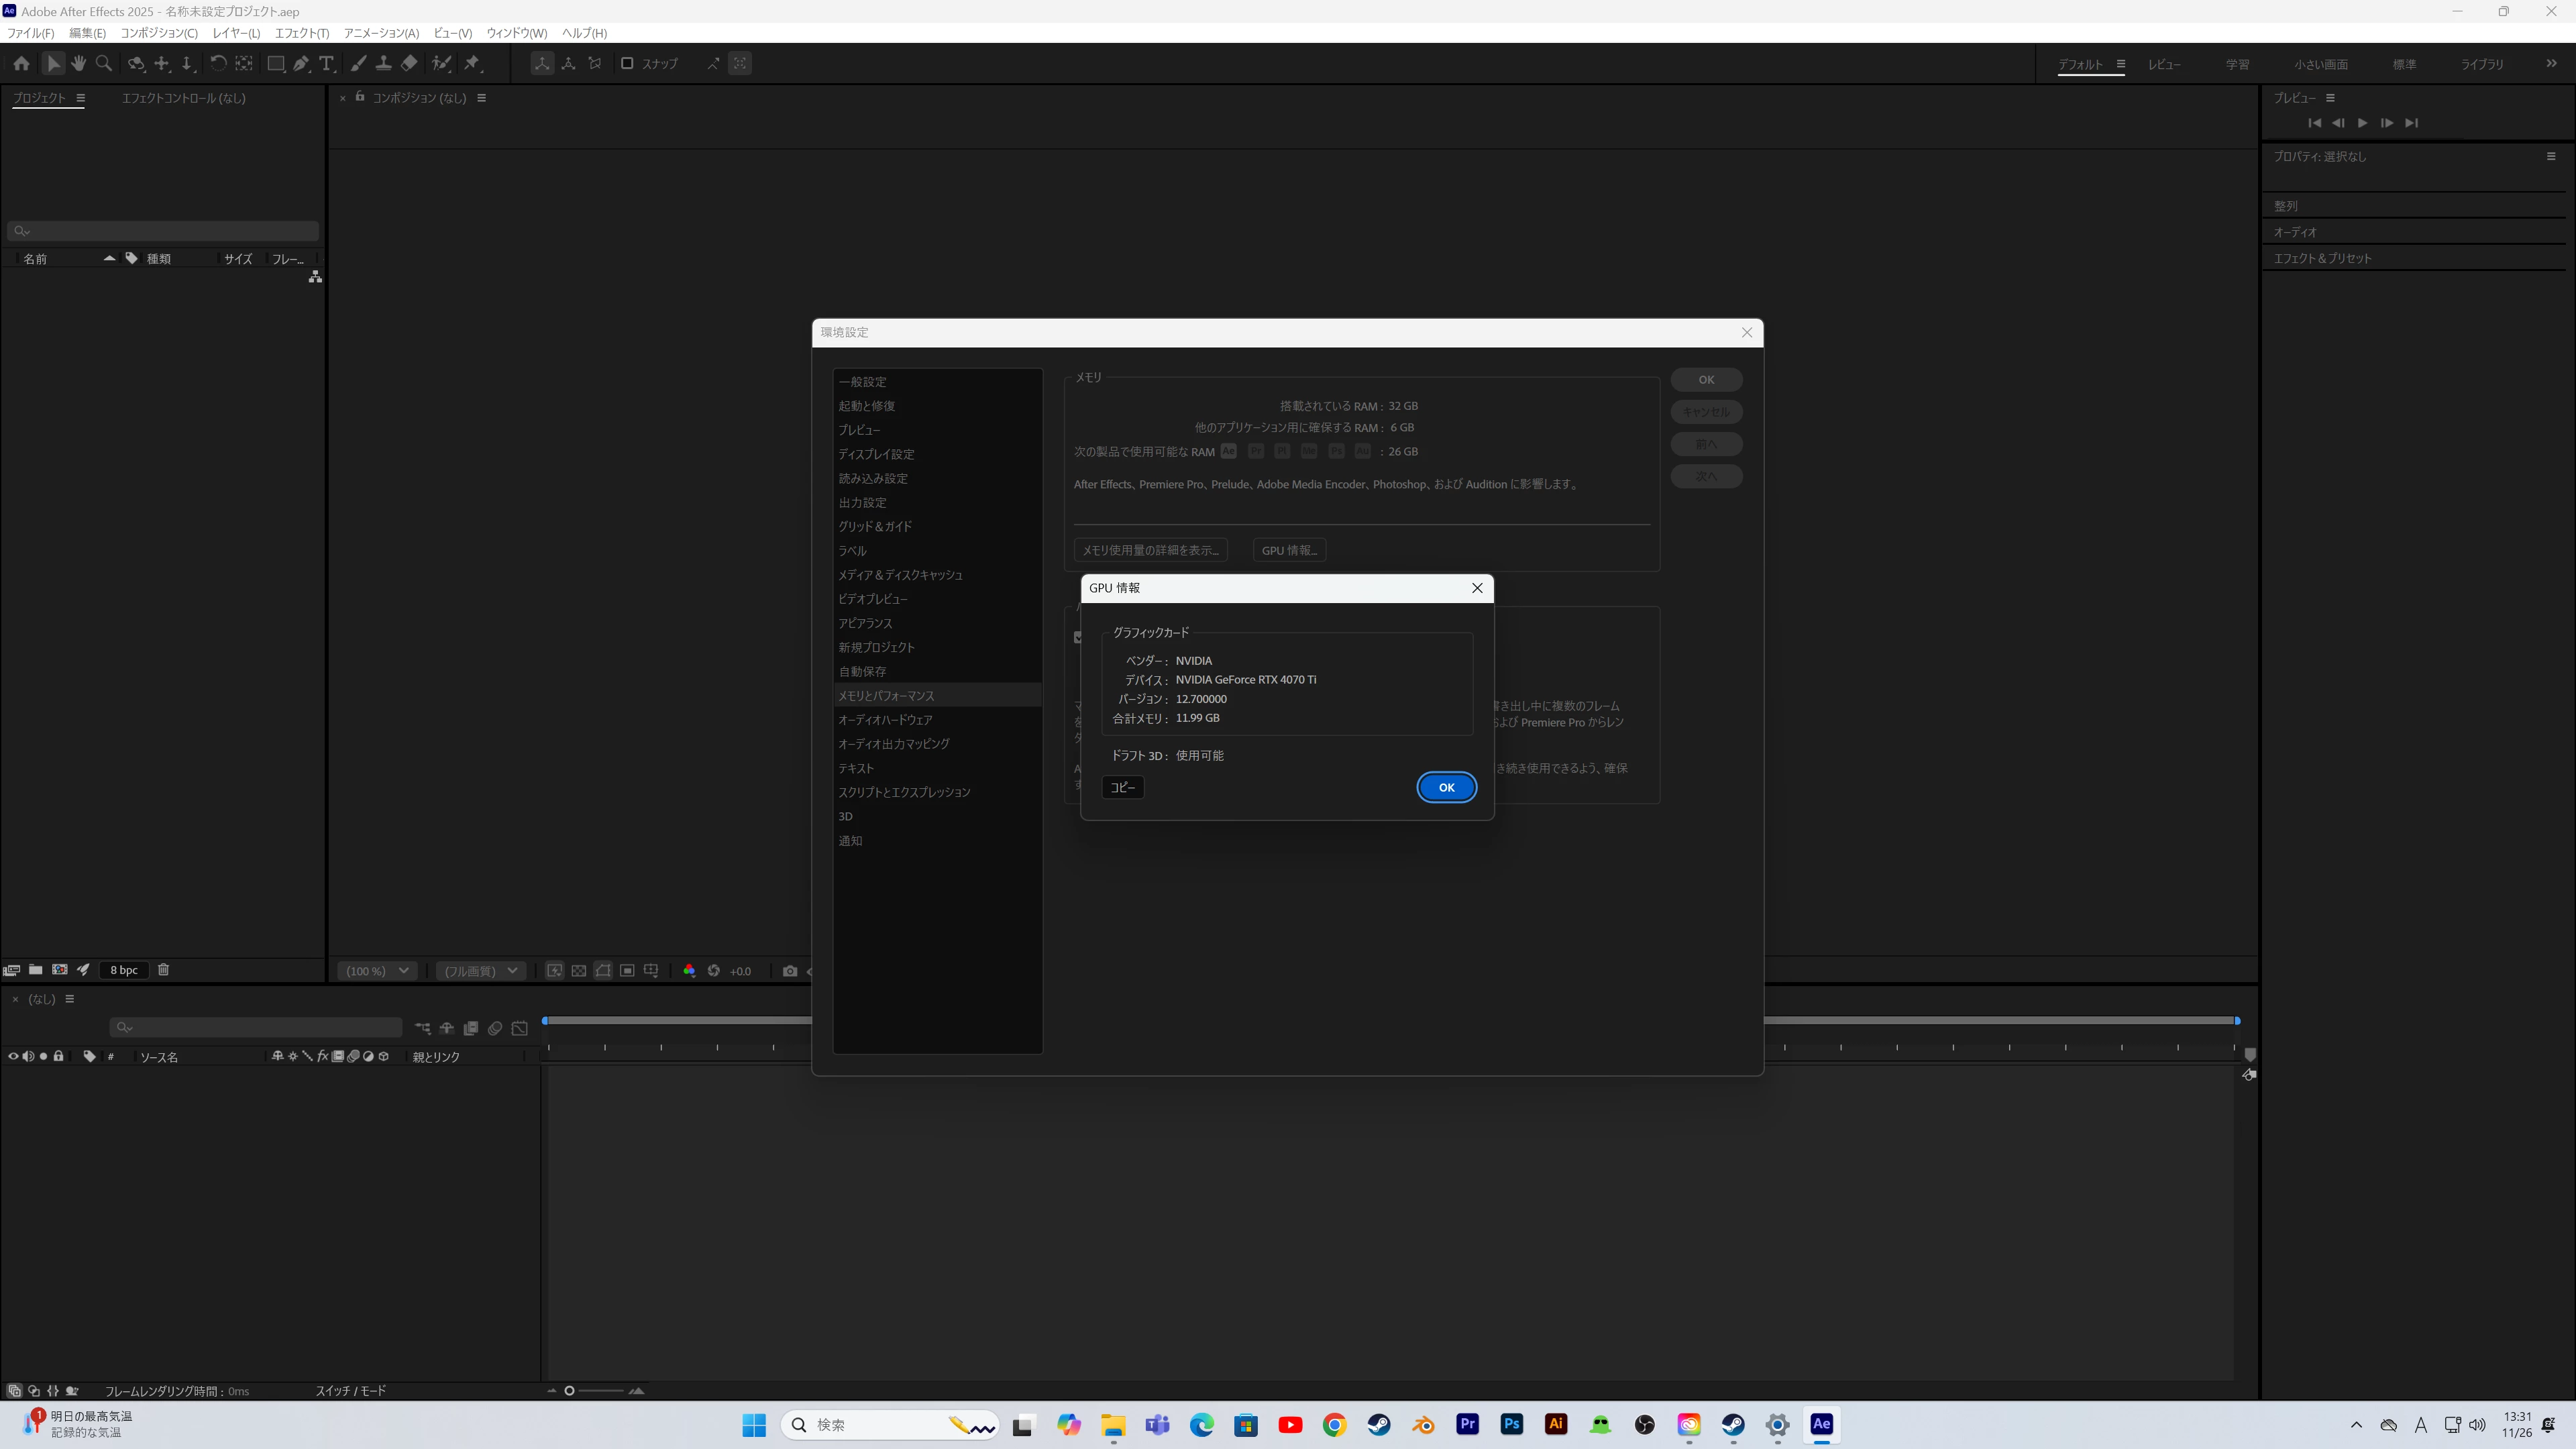Select the Rotation tool
This screenshot has height=1449, width=2576.
click(x=217, y=64)
